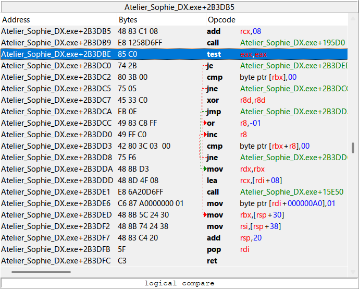
Task: Click the call target Atelier_Sophie_DX.exe+195D0
Action: pos(292,43)
